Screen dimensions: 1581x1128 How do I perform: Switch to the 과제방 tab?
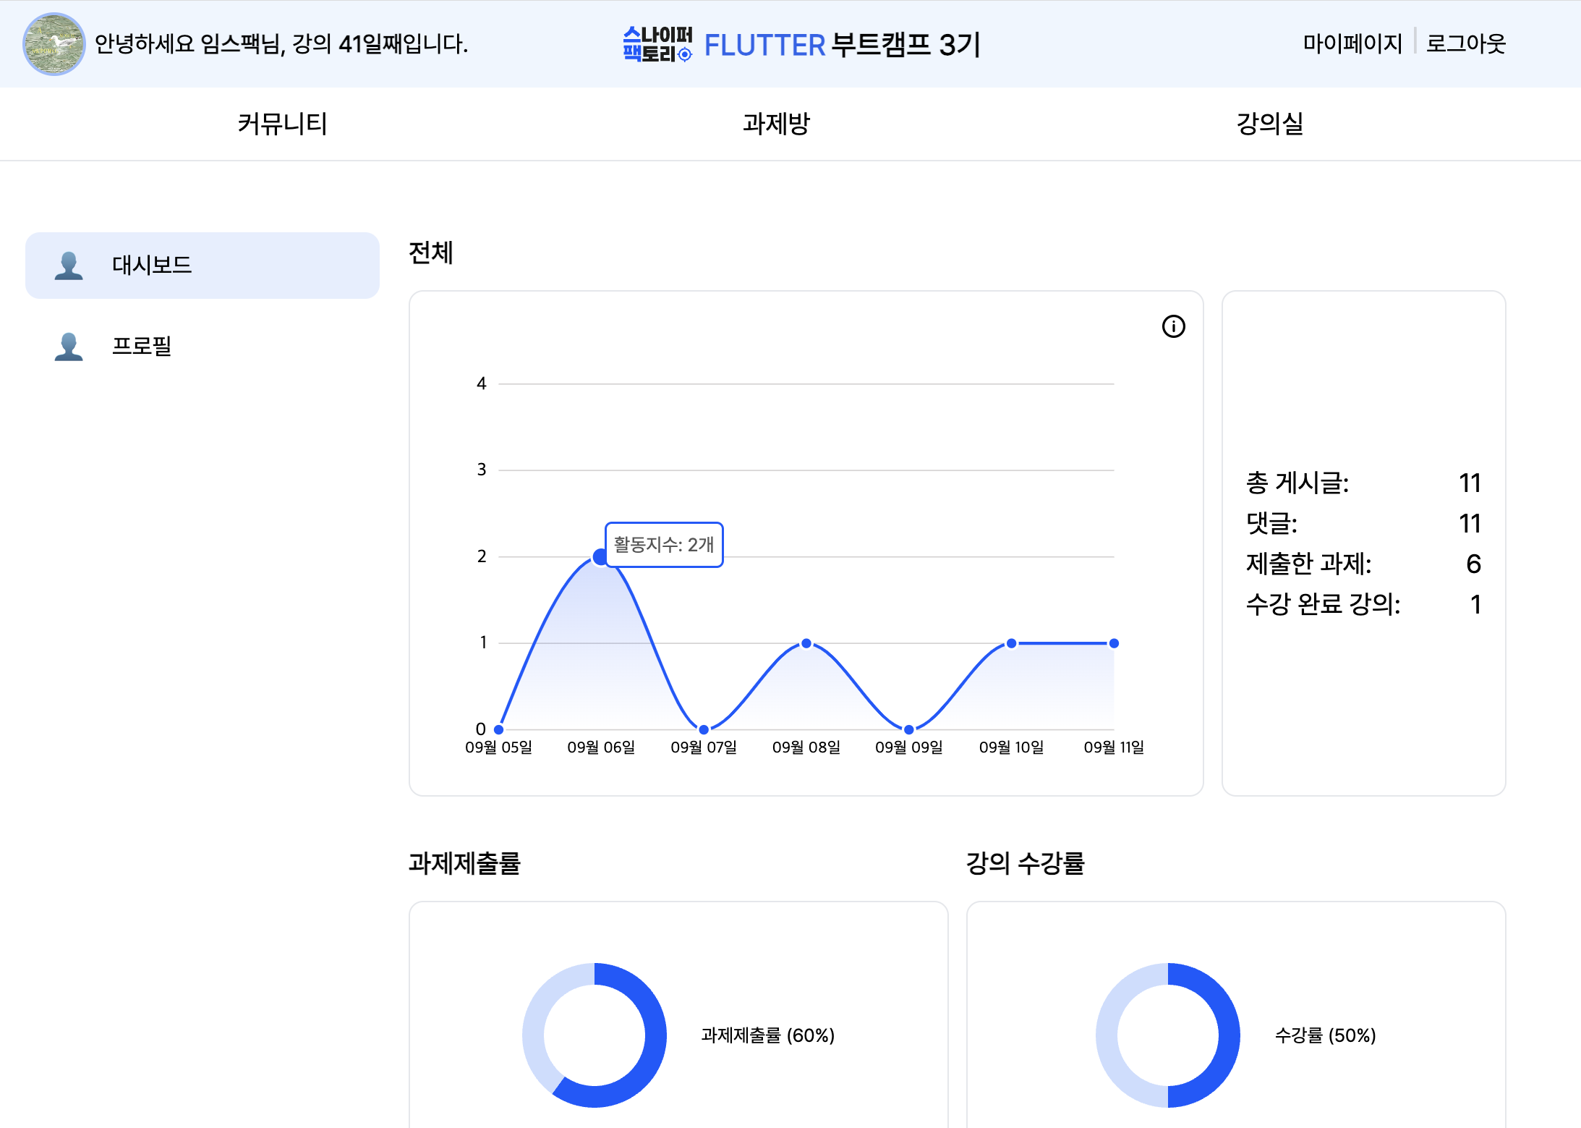775,124
